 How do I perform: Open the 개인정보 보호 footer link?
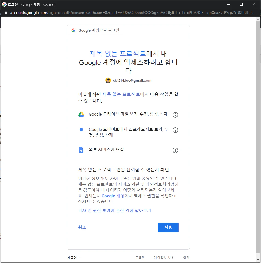(x=164, y=258)
